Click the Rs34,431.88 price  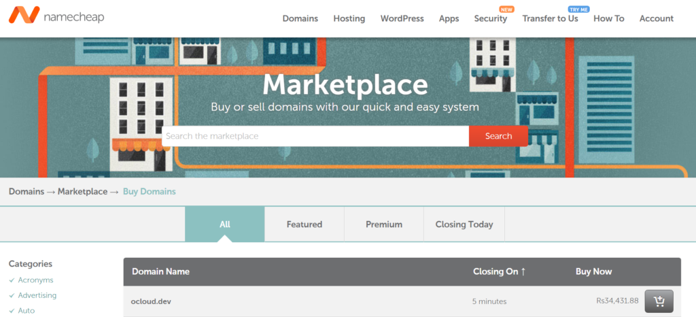tap(617, 301)
